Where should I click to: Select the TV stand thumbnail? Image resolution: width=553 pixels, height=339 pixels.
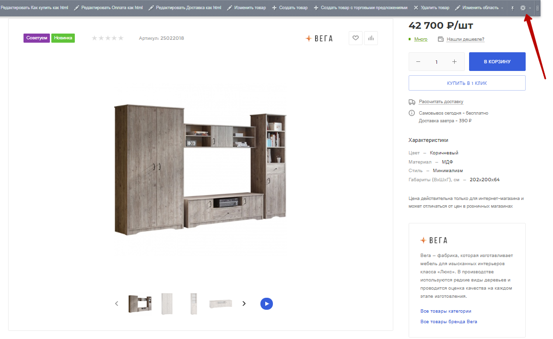pyautogui.click(x=221, y=304)
